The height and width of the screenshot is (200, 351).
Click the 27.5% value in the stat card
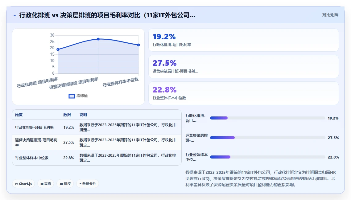(164, 63)
